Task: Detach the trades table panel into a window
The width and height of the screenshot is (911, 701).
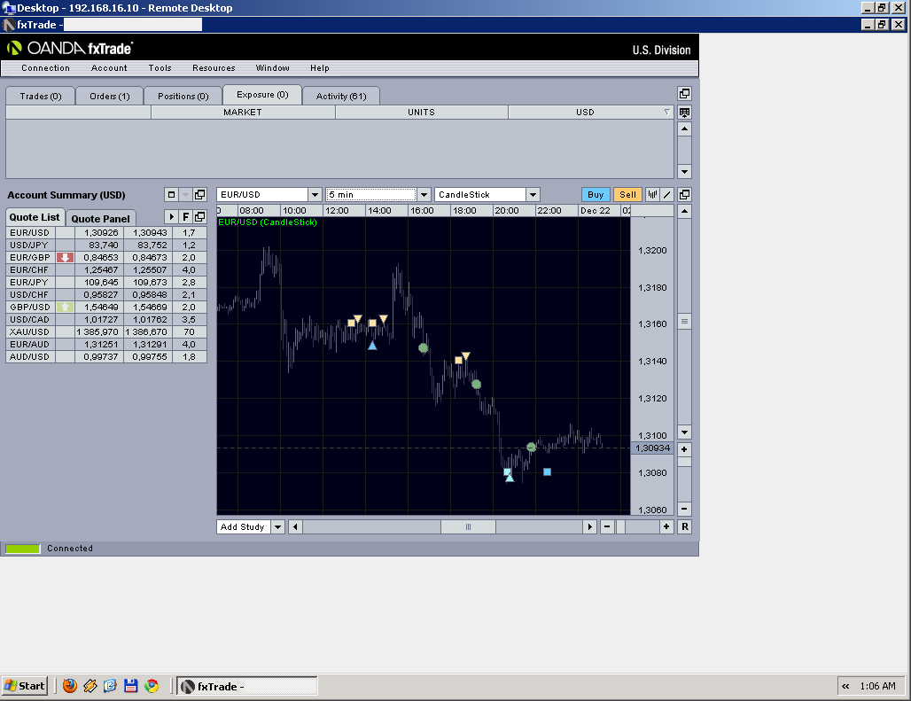Action: [x=684, y=94]
